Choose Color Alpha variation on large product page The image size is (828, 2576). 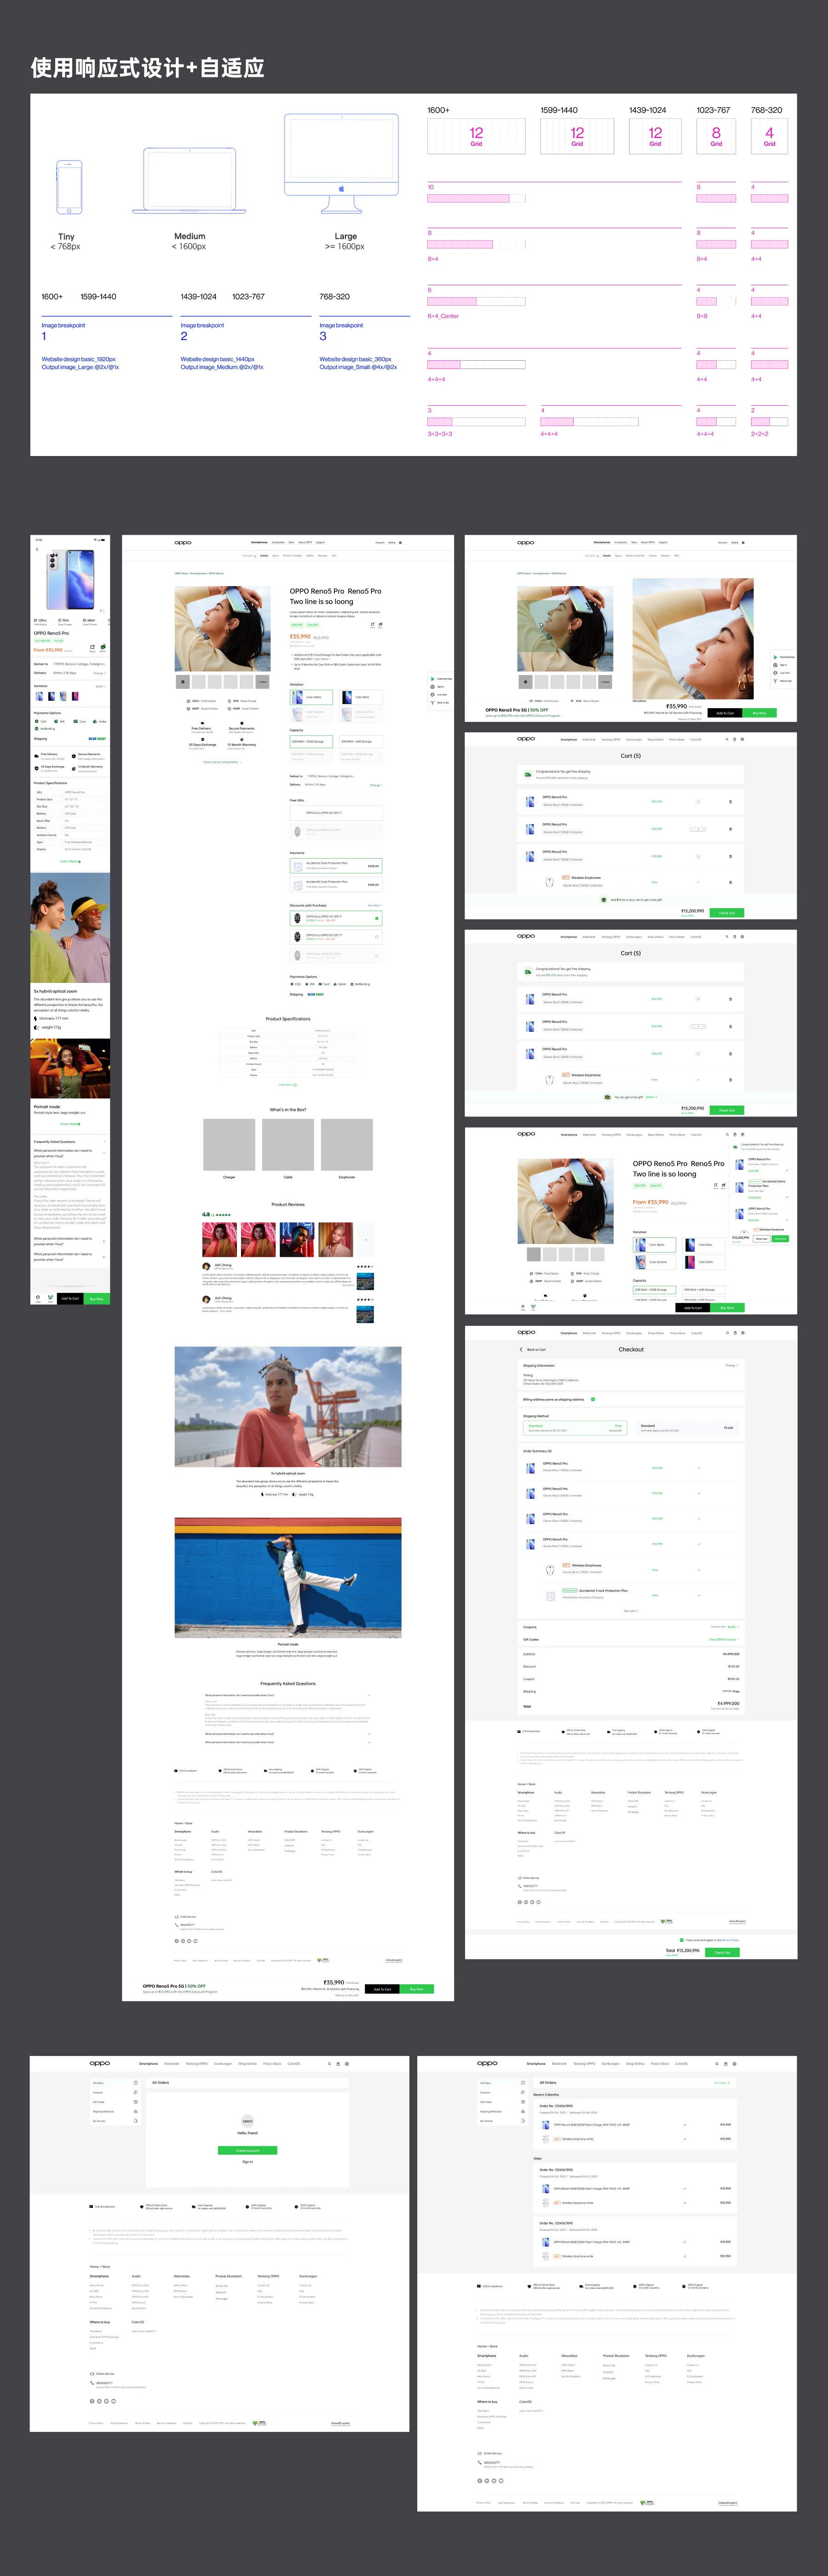coord(312,697)
